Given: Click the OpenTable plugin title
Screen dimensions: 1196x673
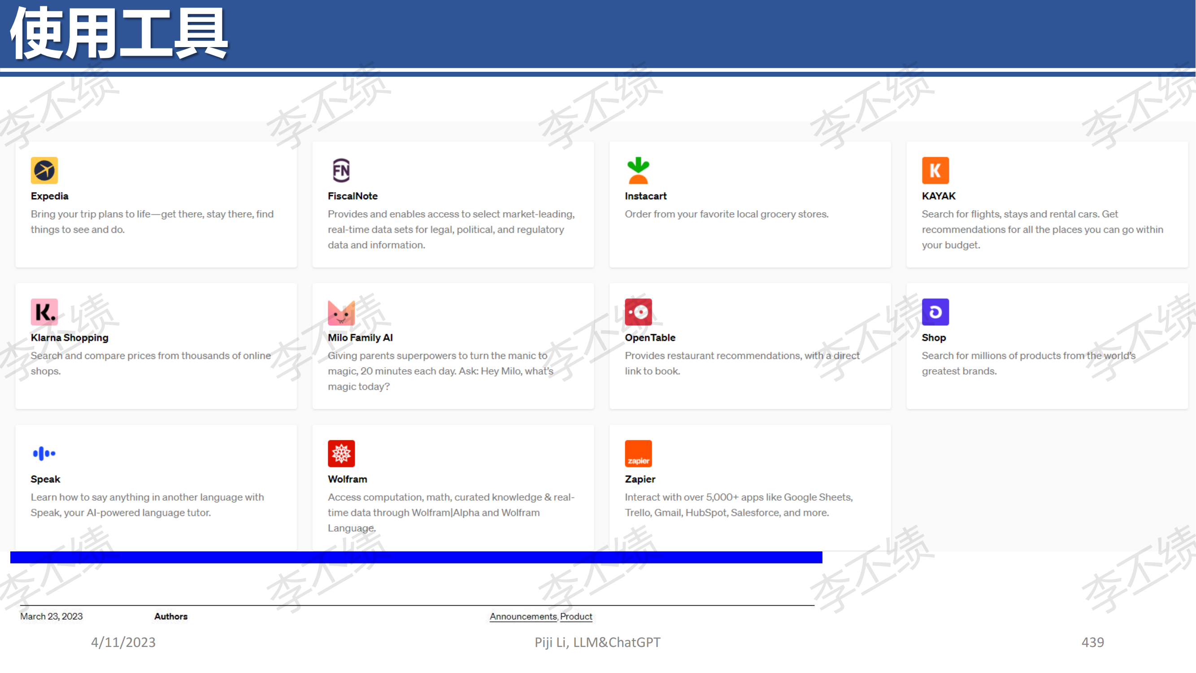Looking at the screenshot, I should tap(649, 338).
